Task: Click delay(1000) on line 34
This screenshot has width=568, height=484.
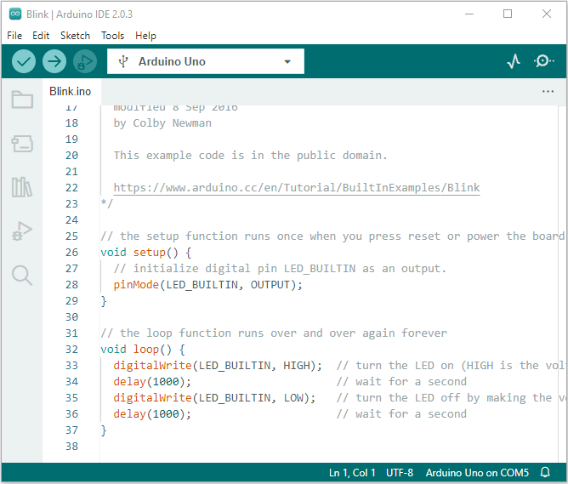Action: tap(152, 381)
